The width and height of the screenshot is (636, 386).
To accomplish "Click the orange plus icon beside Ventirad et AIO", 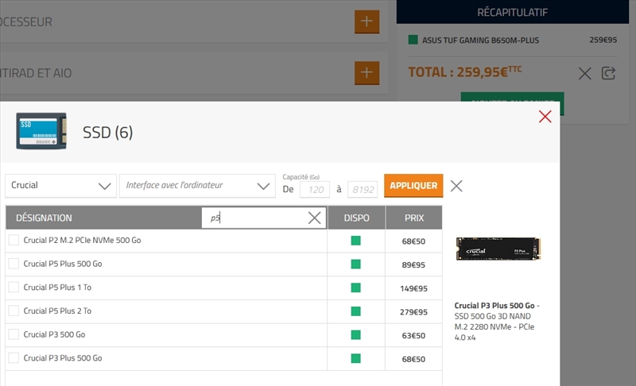I will coord(366,72).
